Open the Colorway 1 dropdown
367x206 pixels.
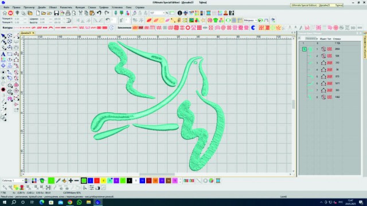coord(13,181)
